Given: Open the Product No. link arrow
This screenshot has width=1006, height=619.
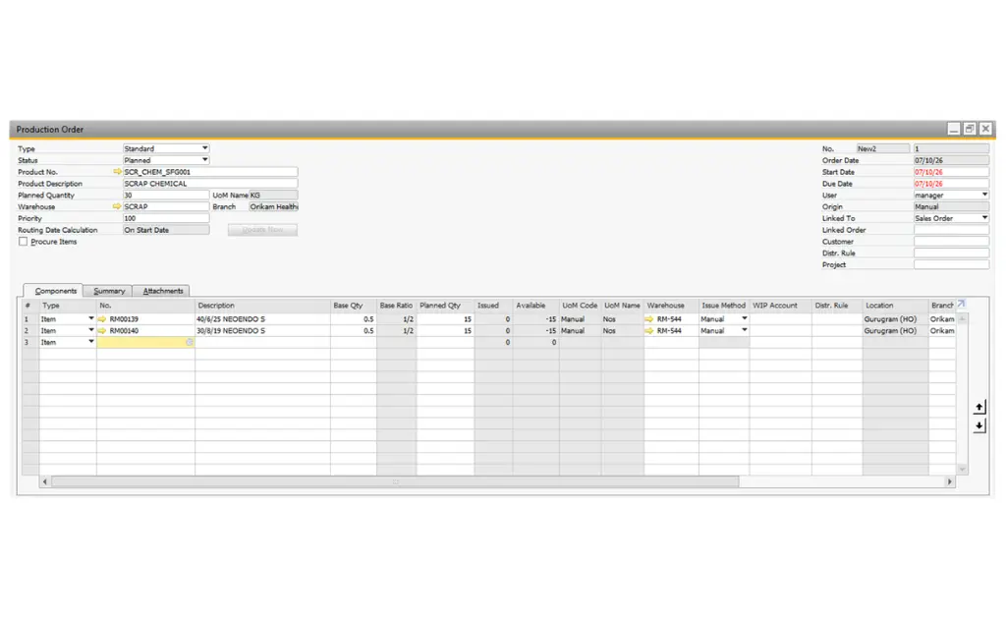Looking at the screenshot, I should 117,172.
